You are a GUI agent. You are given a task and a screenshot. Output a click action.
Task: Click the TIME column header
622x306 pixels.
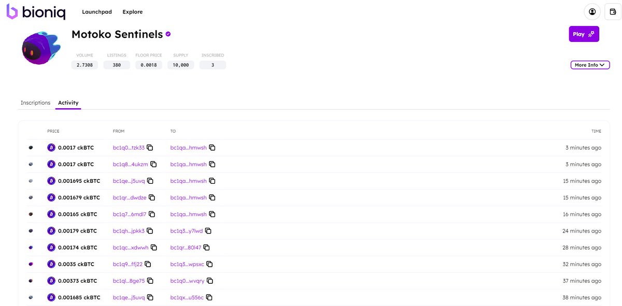[x=597, y=132]
